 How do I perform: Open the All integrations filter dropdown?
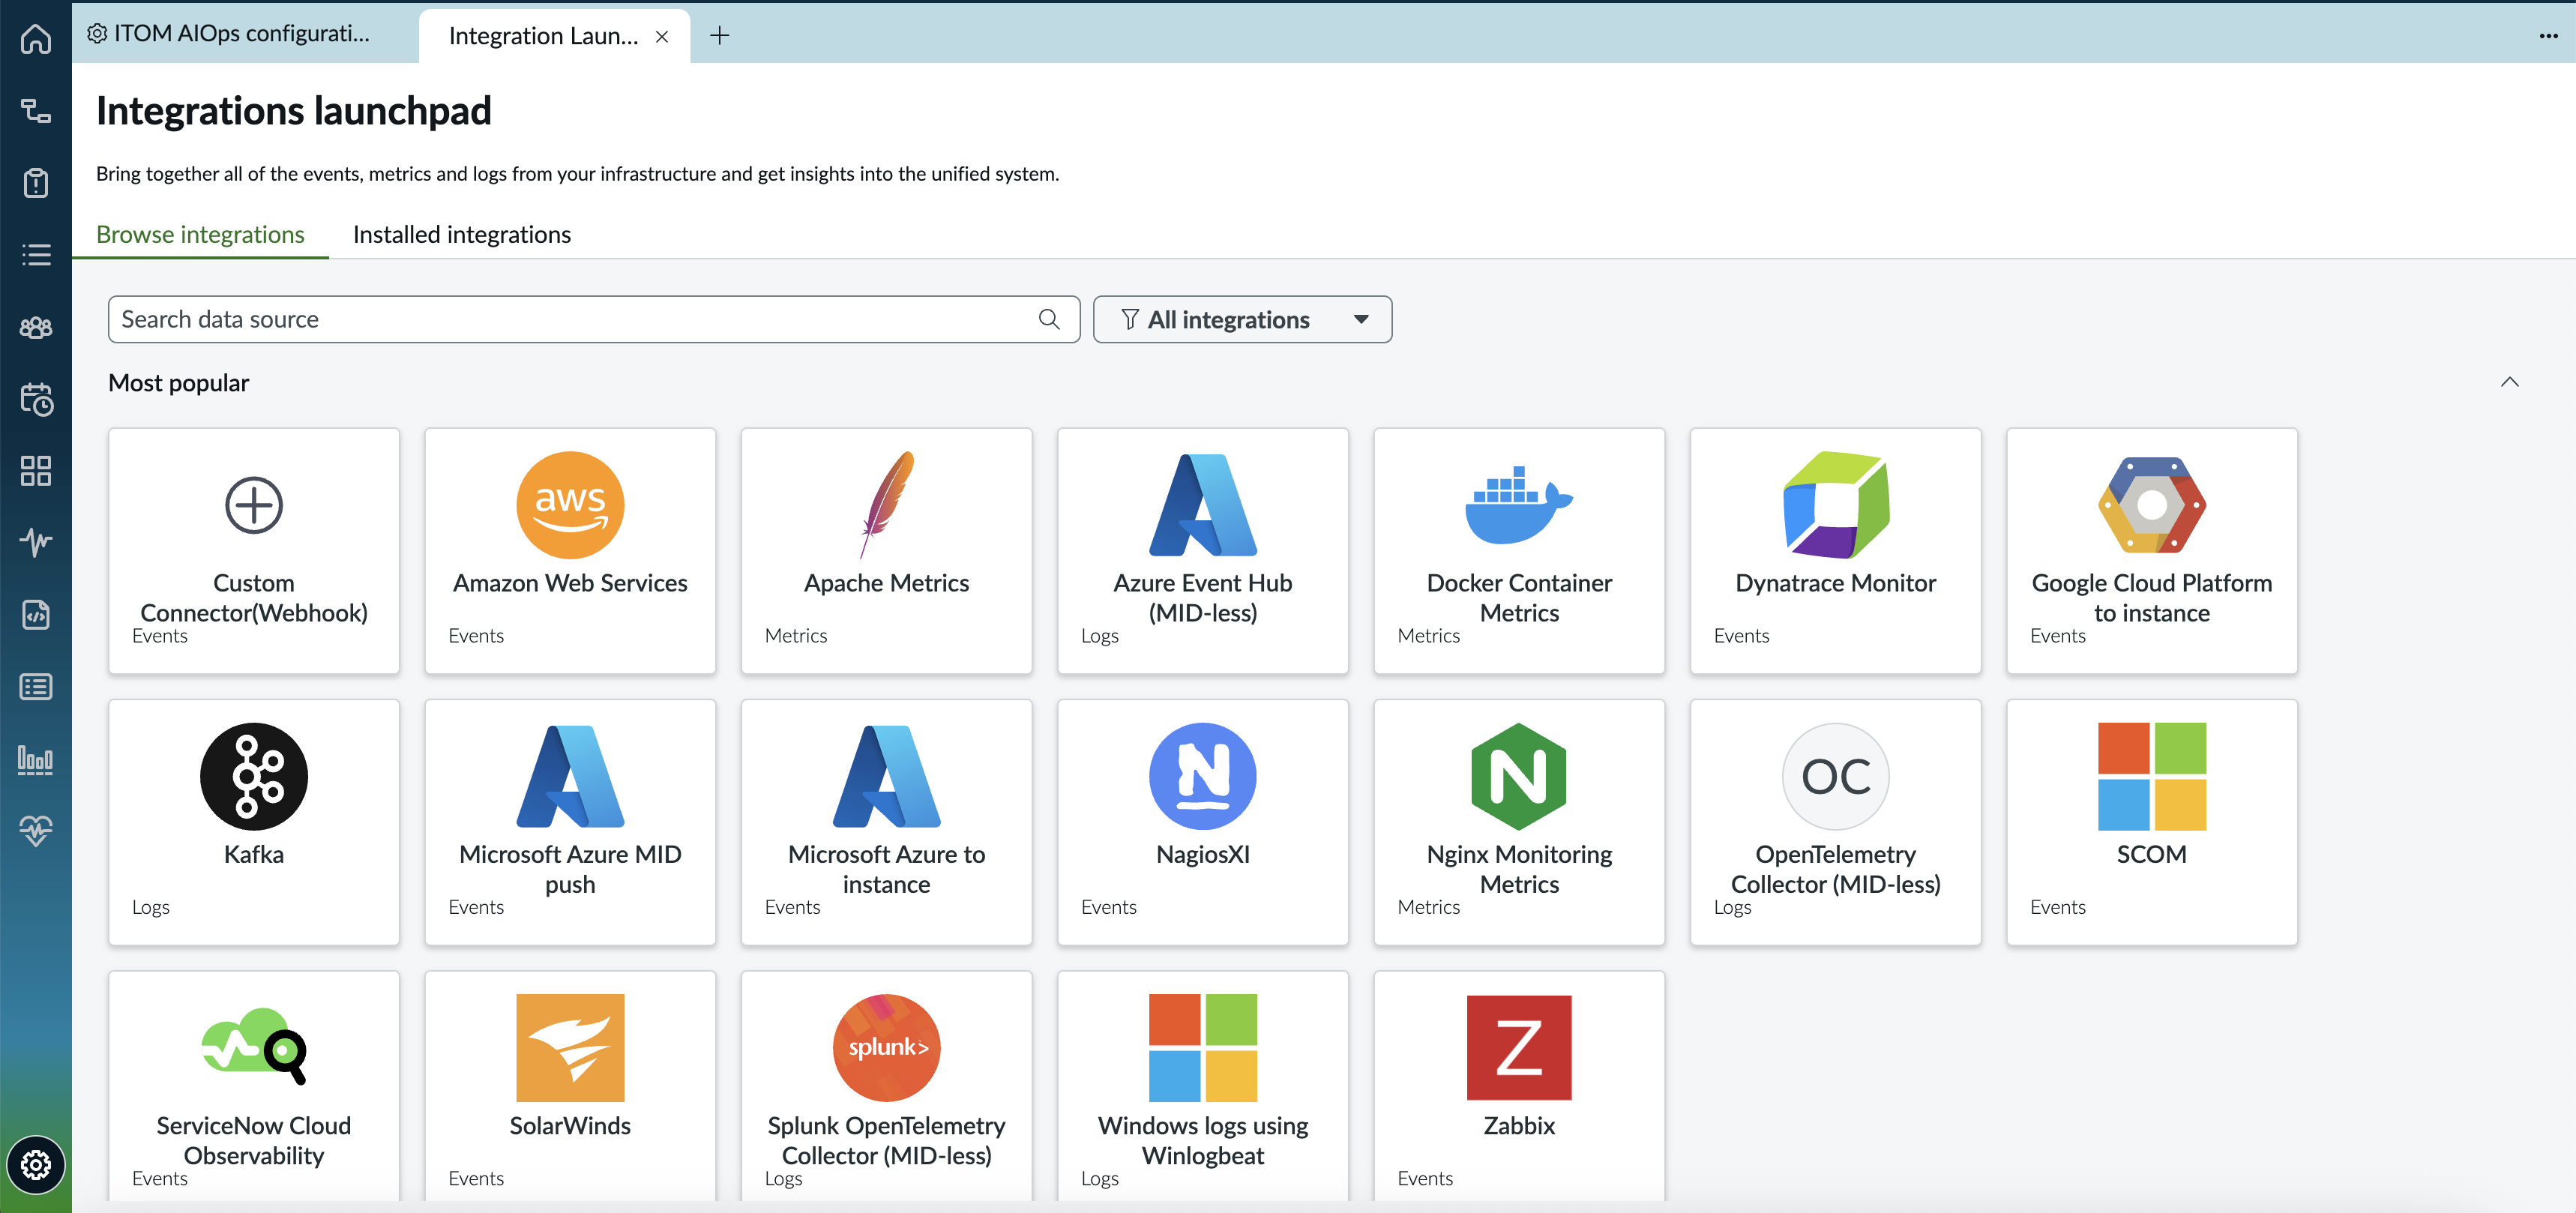[x=1242, y=319]
